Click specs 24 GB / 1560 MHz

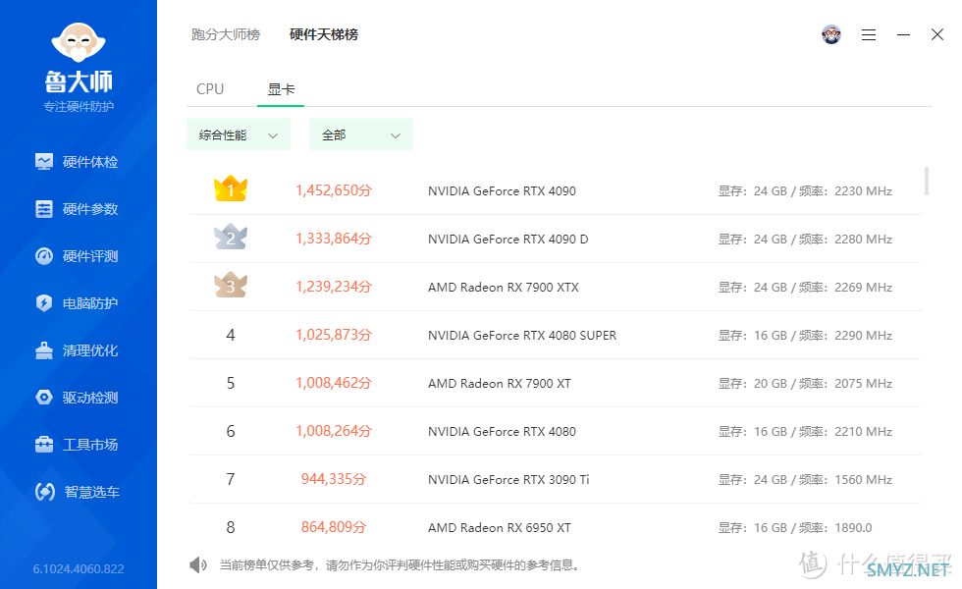805,479
